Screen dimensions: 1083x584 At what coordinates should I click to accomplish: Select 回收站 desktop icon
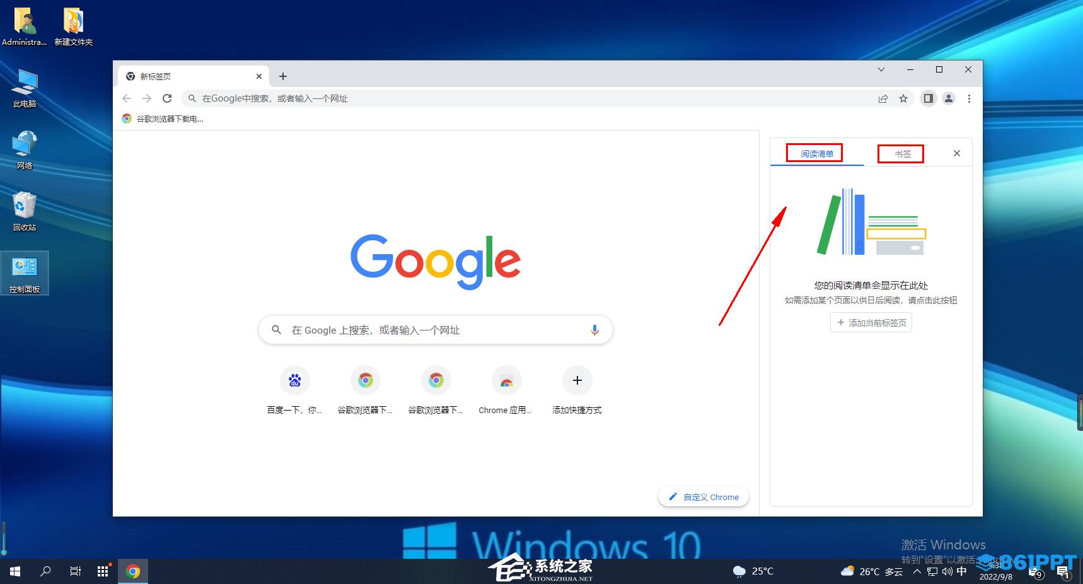[x=25, y=213]
